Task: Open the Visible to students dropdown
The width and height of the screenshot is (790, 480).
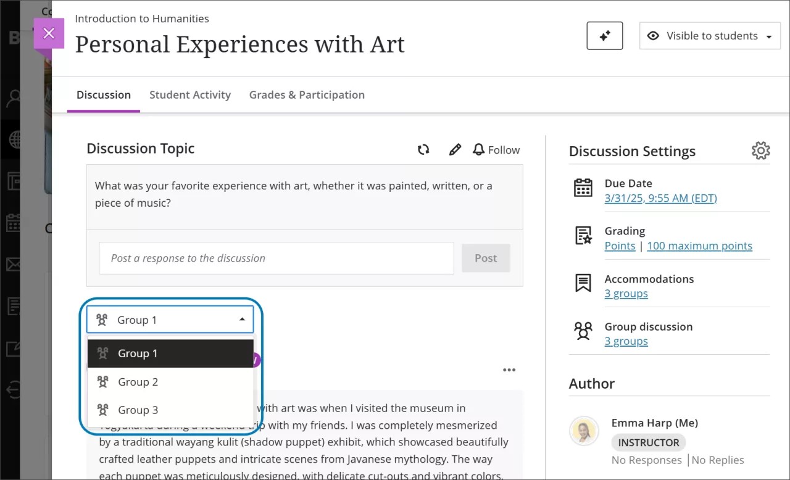Action: [x=710, y=36]
